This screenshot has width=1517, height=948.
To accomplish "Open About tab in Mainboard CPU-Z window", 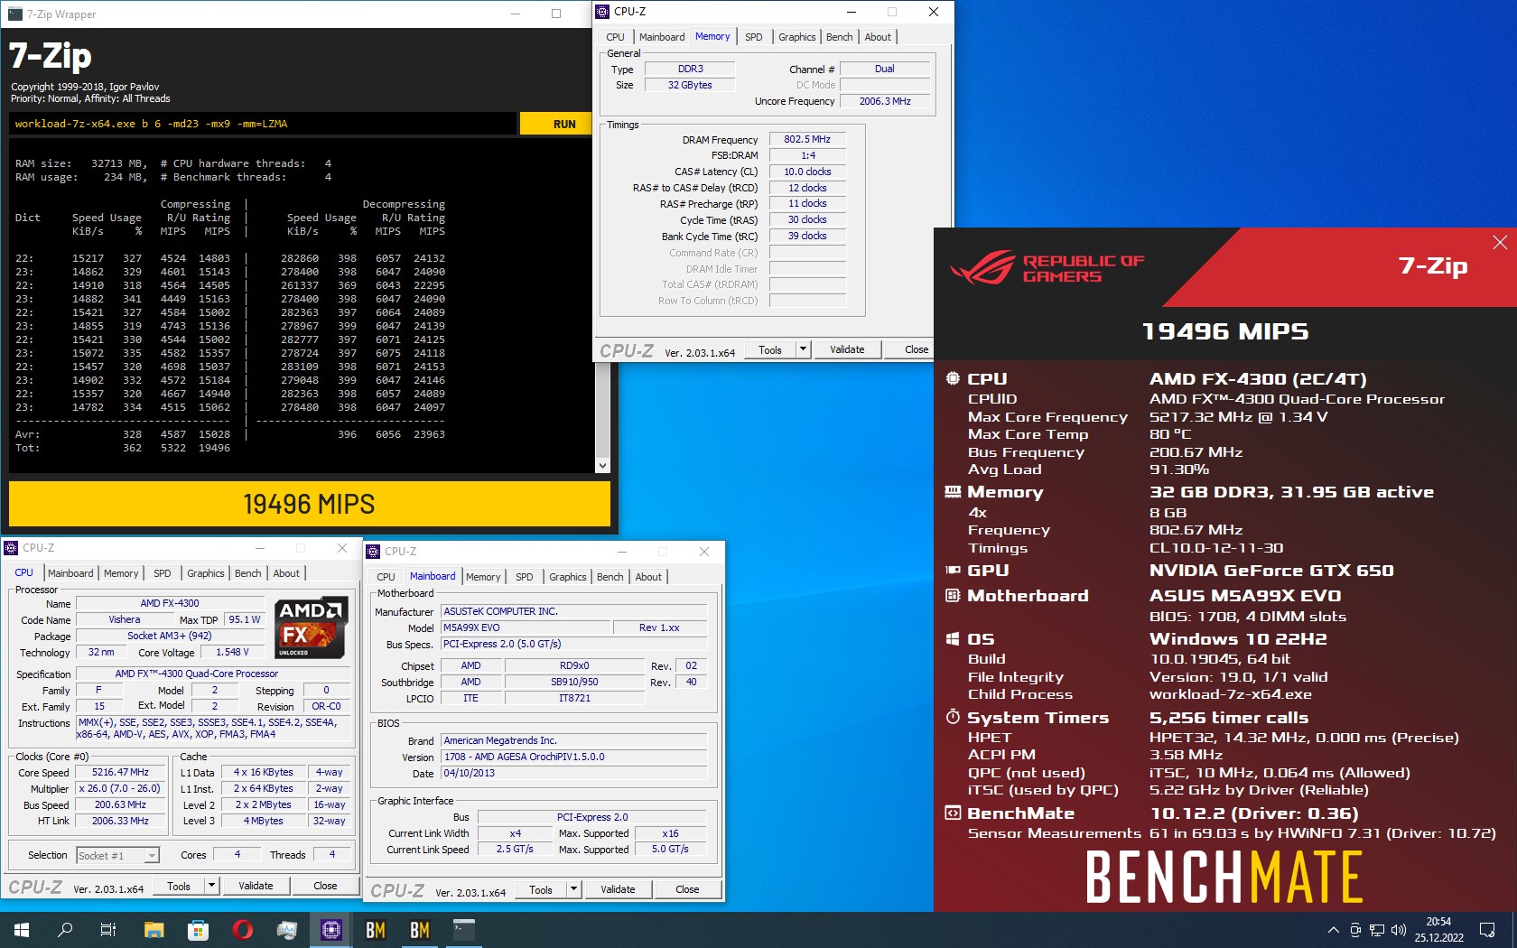I will (x=648, y=577).
